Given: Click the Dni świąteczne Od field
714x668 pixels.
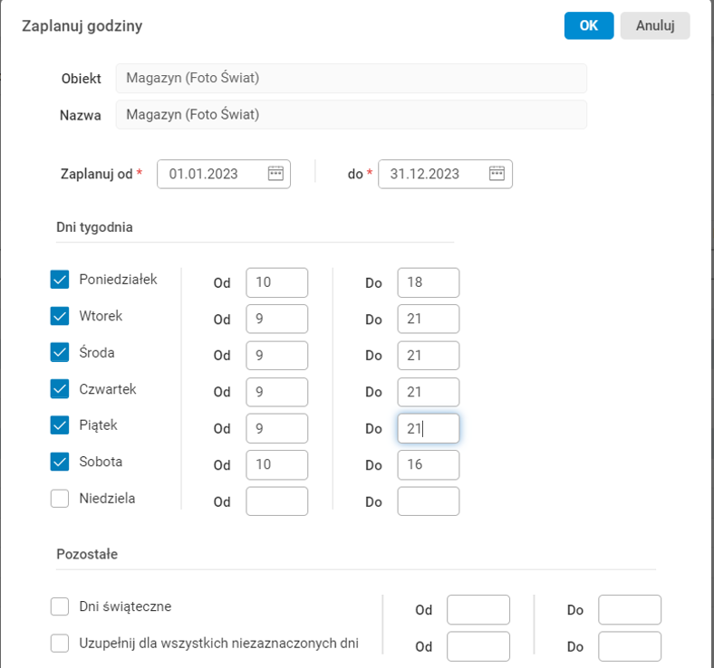Looking at the screenshot, I should coord(478,610).
